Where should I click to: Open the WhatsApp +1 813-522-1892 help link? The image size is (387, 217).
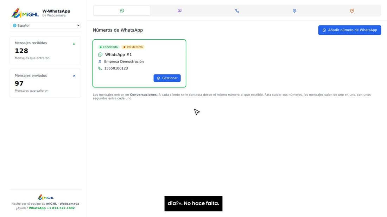(52, 208)
